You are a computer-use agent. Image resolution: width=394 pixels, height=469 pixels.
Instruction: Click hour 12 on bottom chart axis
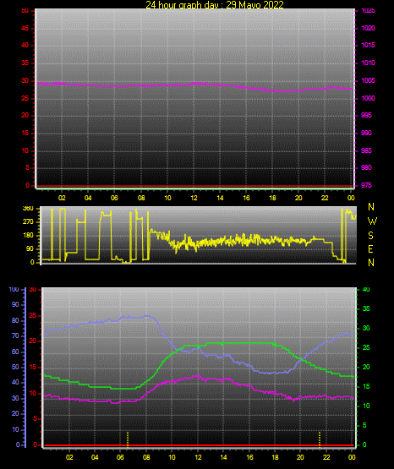pos(198,457)
